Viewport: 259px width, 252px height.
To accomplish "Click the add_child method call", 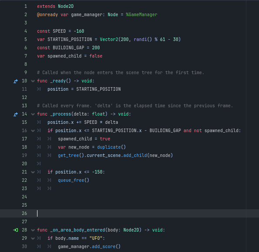I will [135, 155].
